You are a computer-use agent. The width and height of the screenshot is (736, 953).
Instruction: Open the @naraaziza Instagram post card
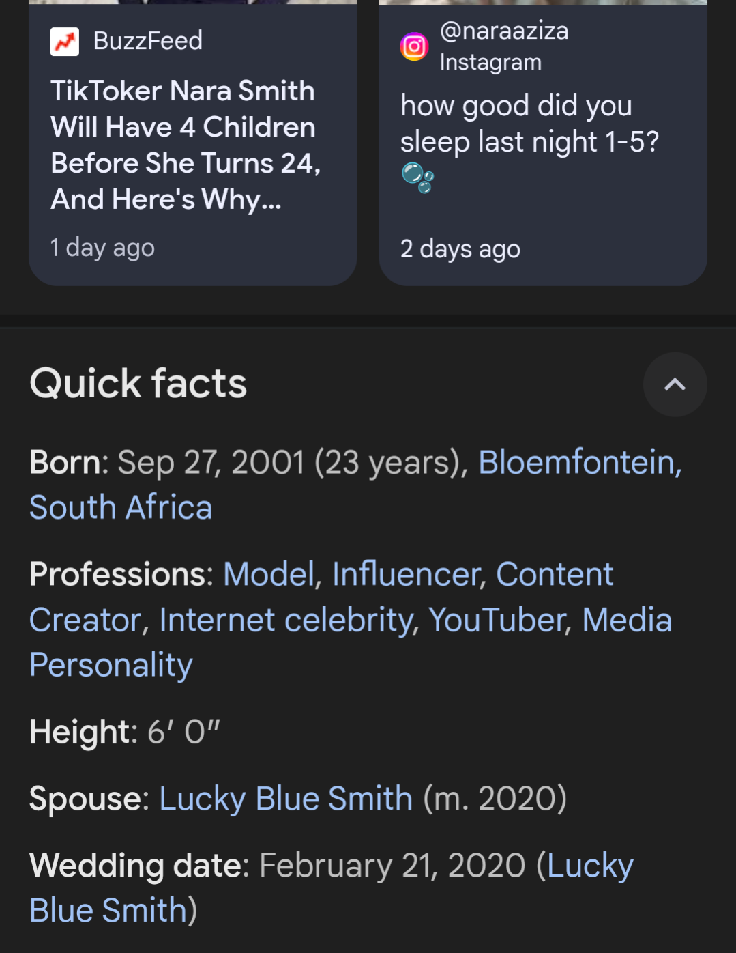click(543, 143)
